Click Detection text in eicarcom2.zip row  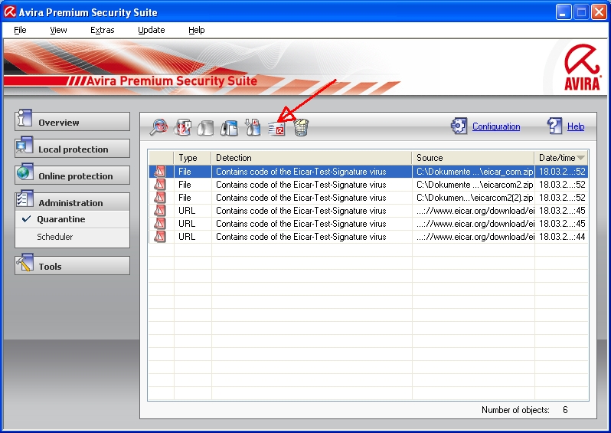301,185
